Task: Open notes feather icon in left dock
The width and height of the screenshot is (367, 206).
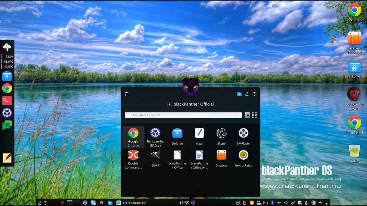Action: click(x=7, y=158)
